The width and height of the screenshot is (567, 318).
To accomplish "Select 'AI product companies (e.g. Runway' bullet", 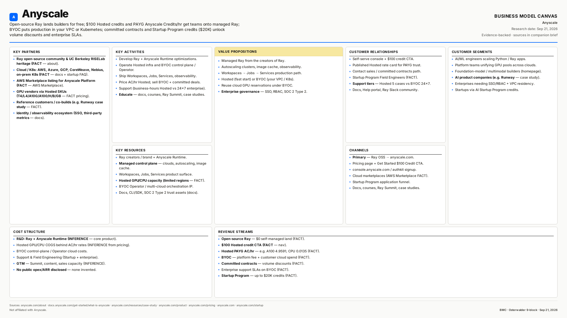I will pyautogui.click(x=498, y=77).
